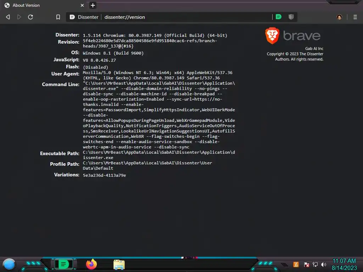The height and width of the screenshot is (272, 363).
Task: Open the Action Center flag icon
Action: [x=307, y=264]
